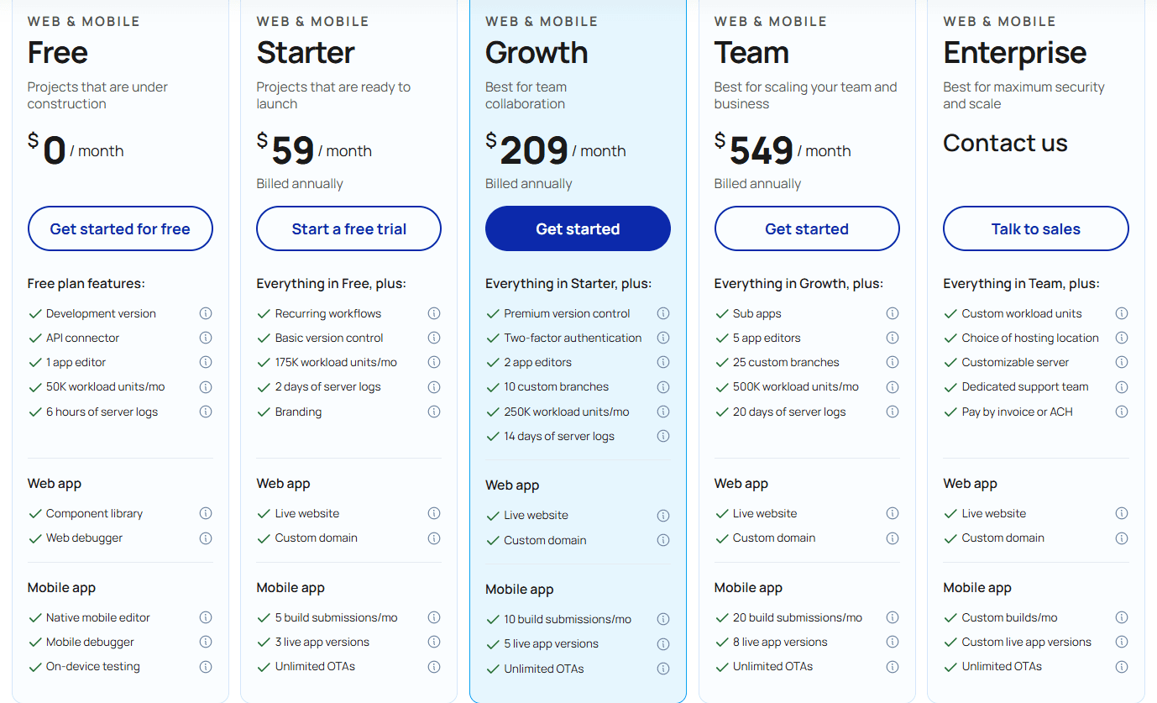
Task: Open info tooltip for Development version
Action: click(206, 313)
